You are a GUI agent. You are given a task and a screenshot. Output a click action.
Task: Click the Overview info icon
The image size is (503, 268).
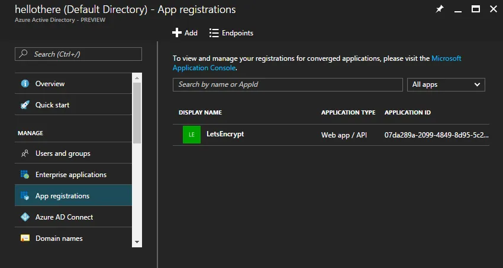25,84
